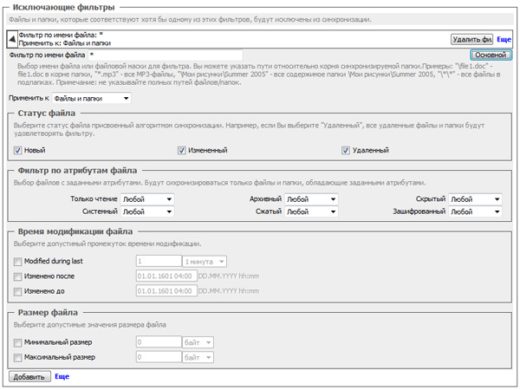Enable the 'Минимальный размер' checkbox
Viewport: 520px width, 390px height.
tap(18, 342)
